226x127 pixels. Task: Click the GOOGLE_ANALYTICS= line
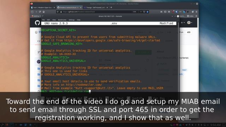point(55,58)
